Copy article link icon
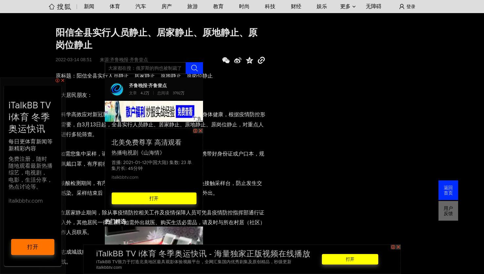Screen dimensions: 484x274 (x=261, y=60)
